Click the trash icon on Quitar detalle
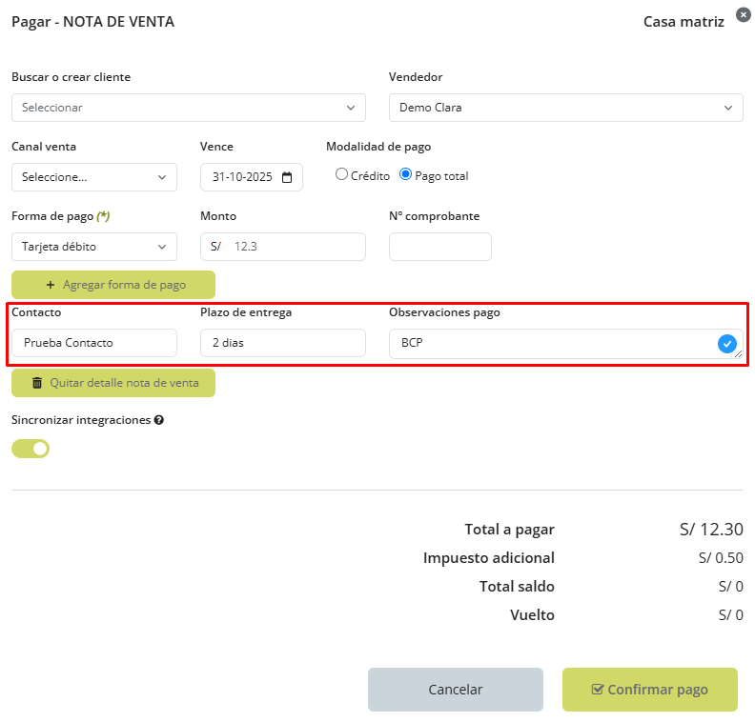Viewport: 755px width, 722px height. click(x=37, y=383)
